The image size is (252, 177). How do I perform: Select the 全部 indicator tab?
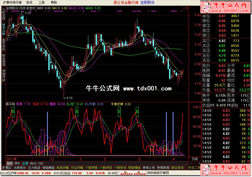[25, 163]
